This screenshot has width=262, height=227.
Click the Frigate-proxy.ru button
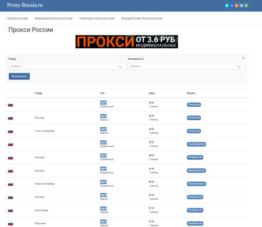(x=196, y=183)
